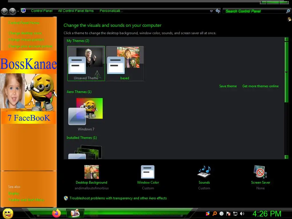Screen dimensions: 292x219
Task: Click Get more themes online
Action: (260, 86)
